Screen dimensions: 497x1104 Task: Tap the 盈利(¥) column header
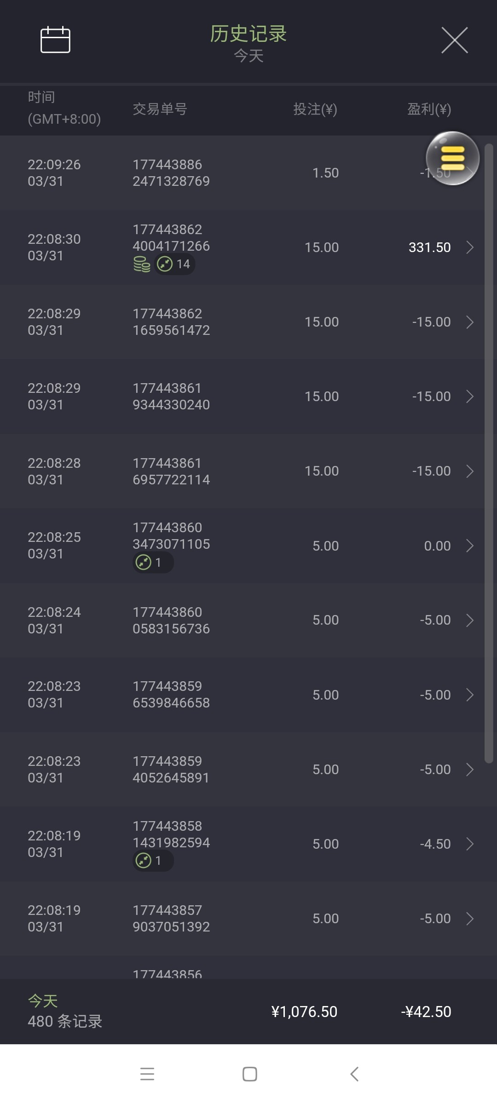[429, 109]
